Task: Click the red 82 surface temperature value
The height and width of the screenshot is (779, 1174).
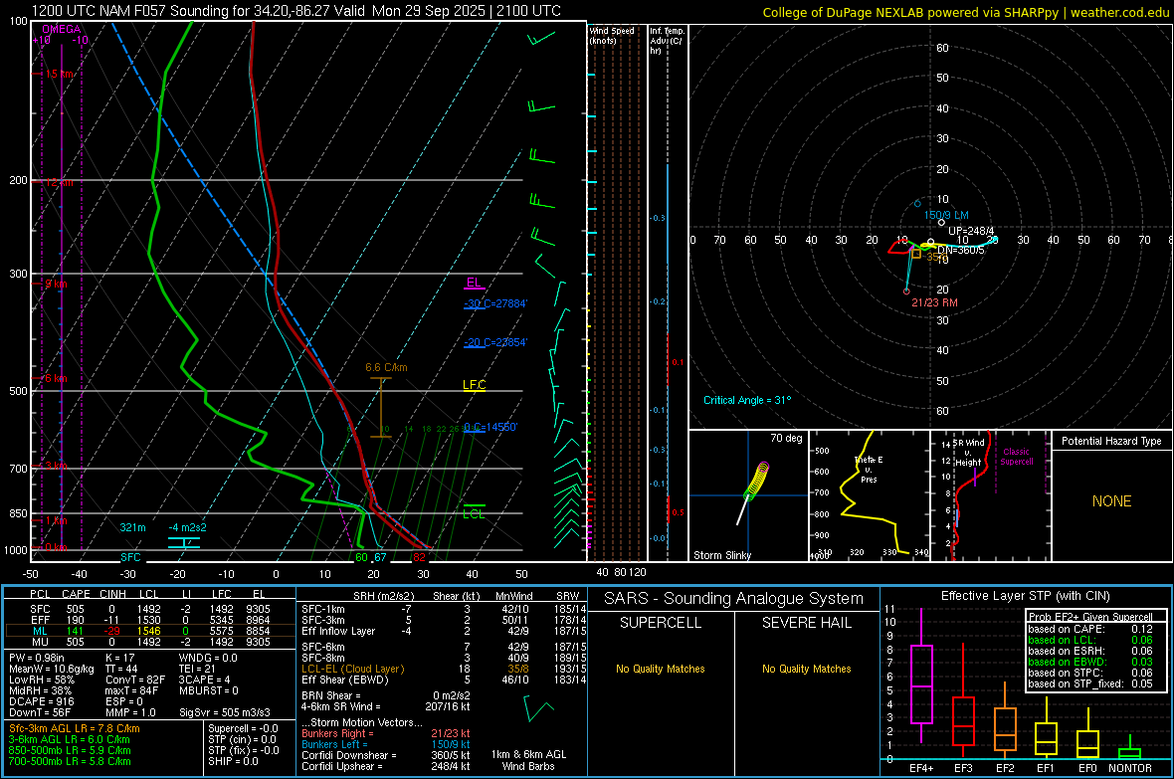Action: 419,556
